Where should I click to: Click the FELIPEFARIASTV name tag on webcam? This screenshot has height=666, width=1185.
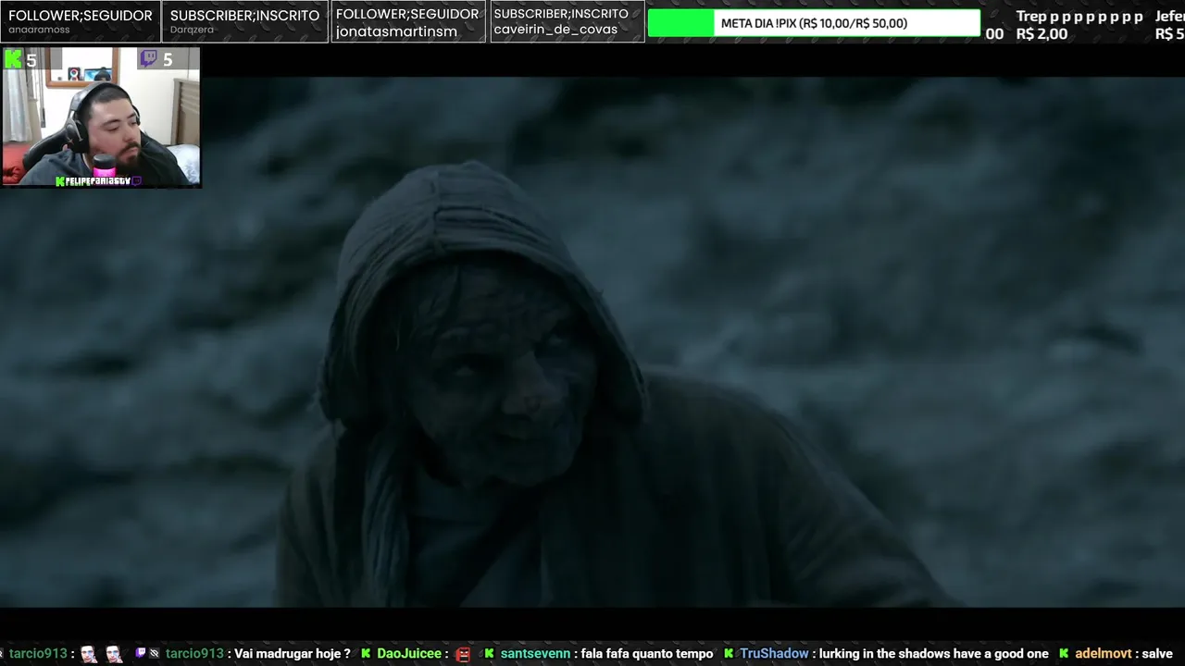96,181
